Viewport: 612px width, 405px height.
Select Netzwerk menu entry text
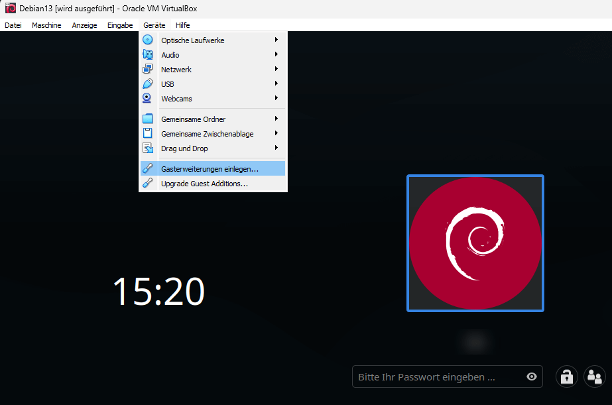pos(176,70)
